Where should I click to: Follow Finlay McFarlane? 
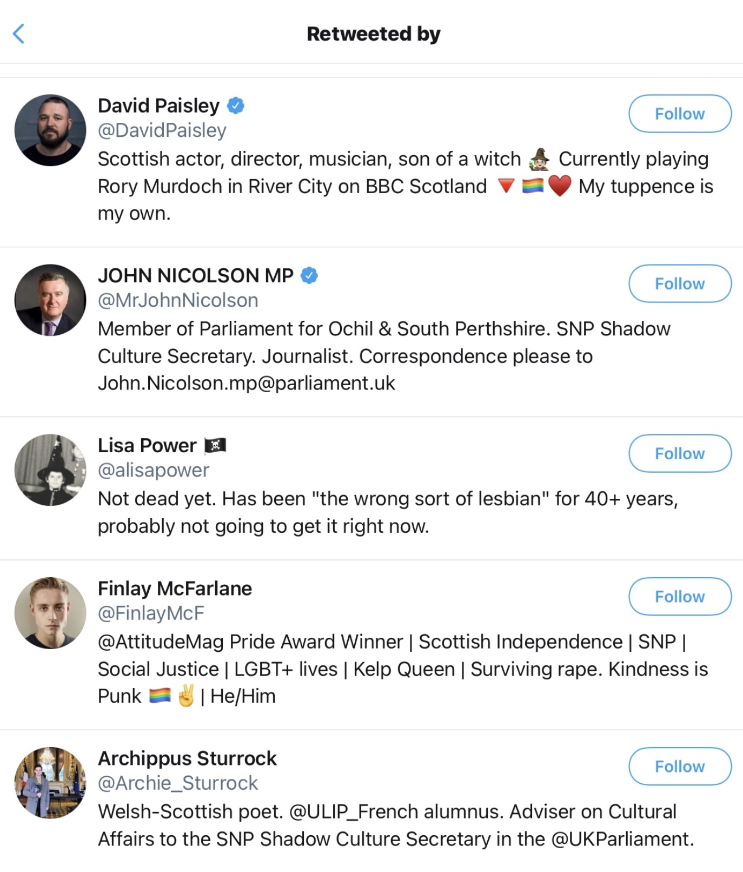(680, 596)
